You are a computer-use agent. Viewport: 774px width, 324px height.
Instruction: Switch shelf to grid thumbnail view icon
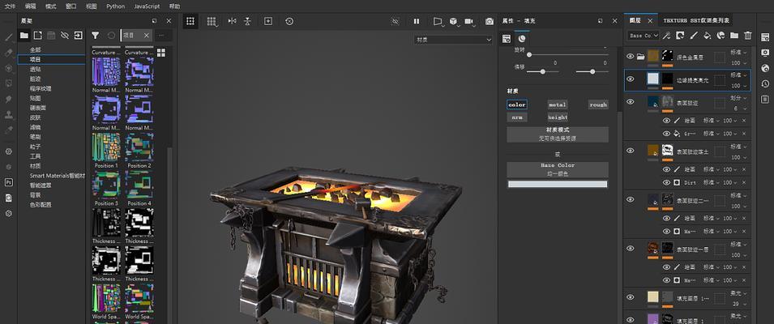161,53
